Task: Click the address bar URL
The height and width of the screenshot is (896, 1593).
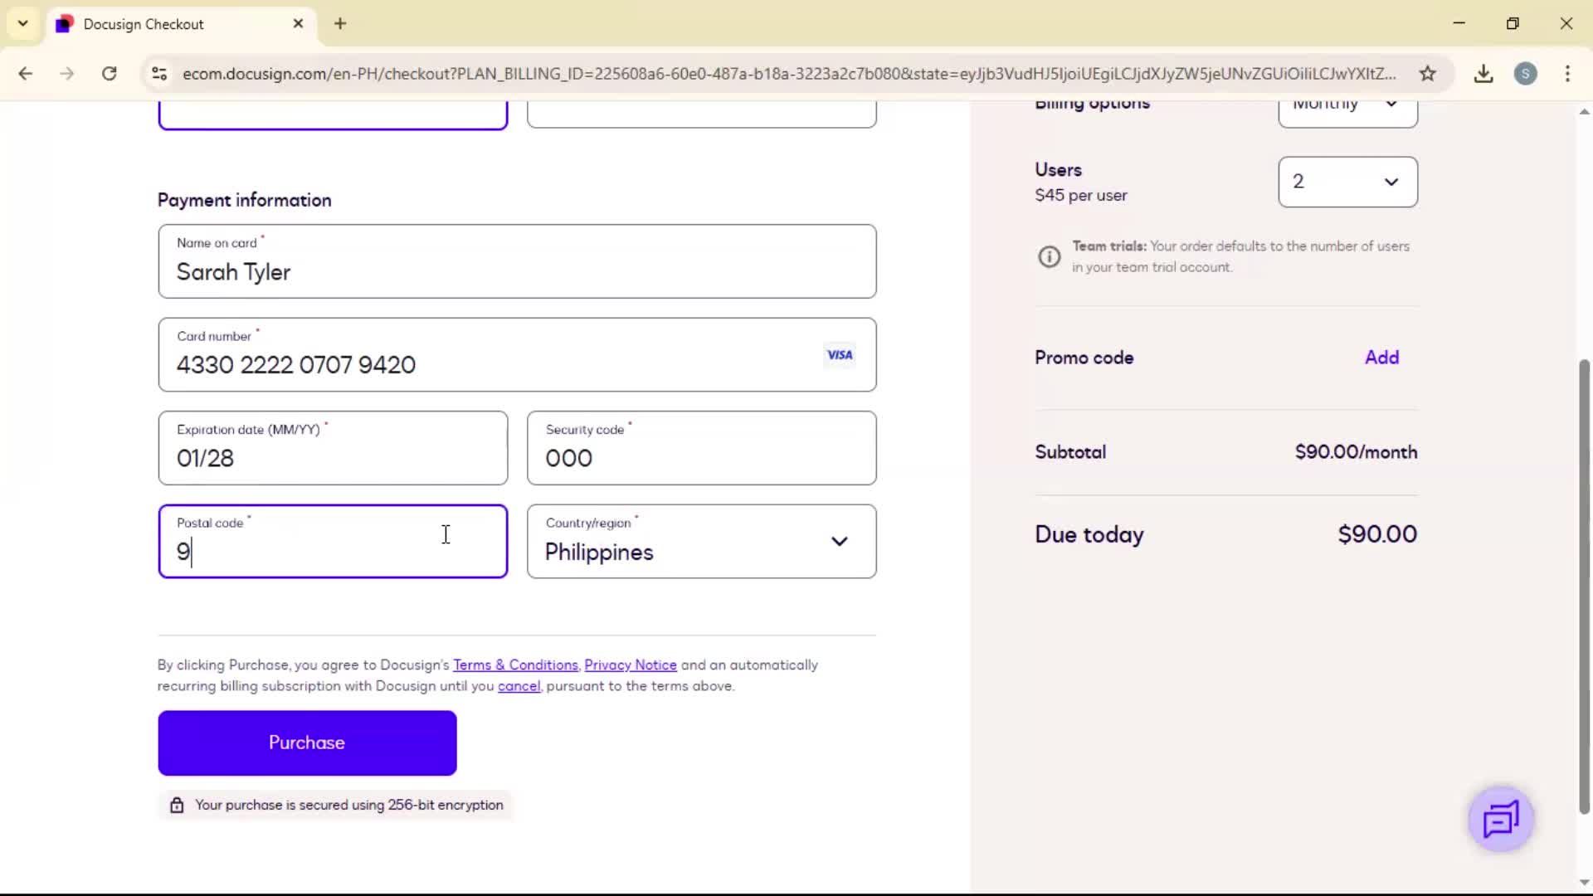Action: click(788, 73)
